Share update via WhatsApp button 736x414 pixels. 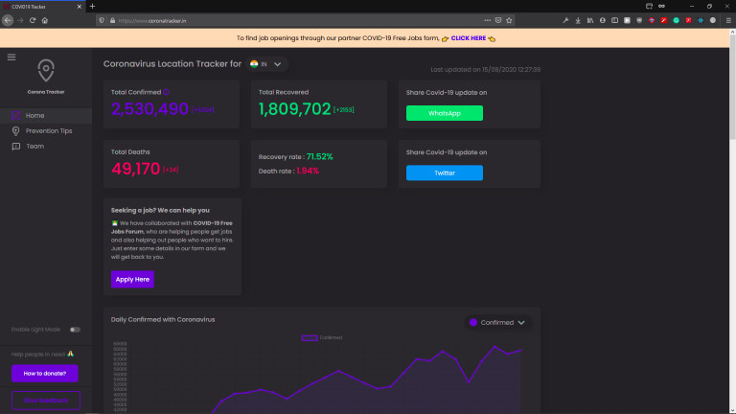click(x=444, y=113)
